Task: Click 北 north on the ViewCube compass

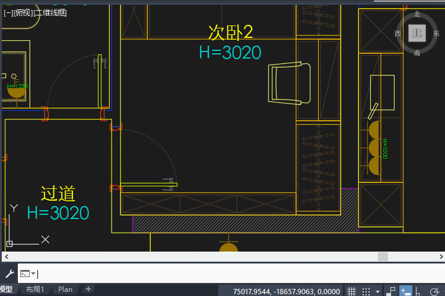Action: [417, 14]
